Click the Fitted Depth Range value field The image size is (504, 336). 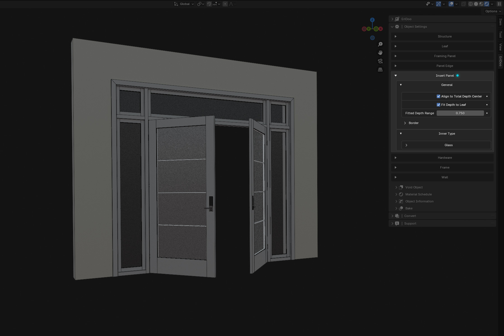(x=460, y=113)
